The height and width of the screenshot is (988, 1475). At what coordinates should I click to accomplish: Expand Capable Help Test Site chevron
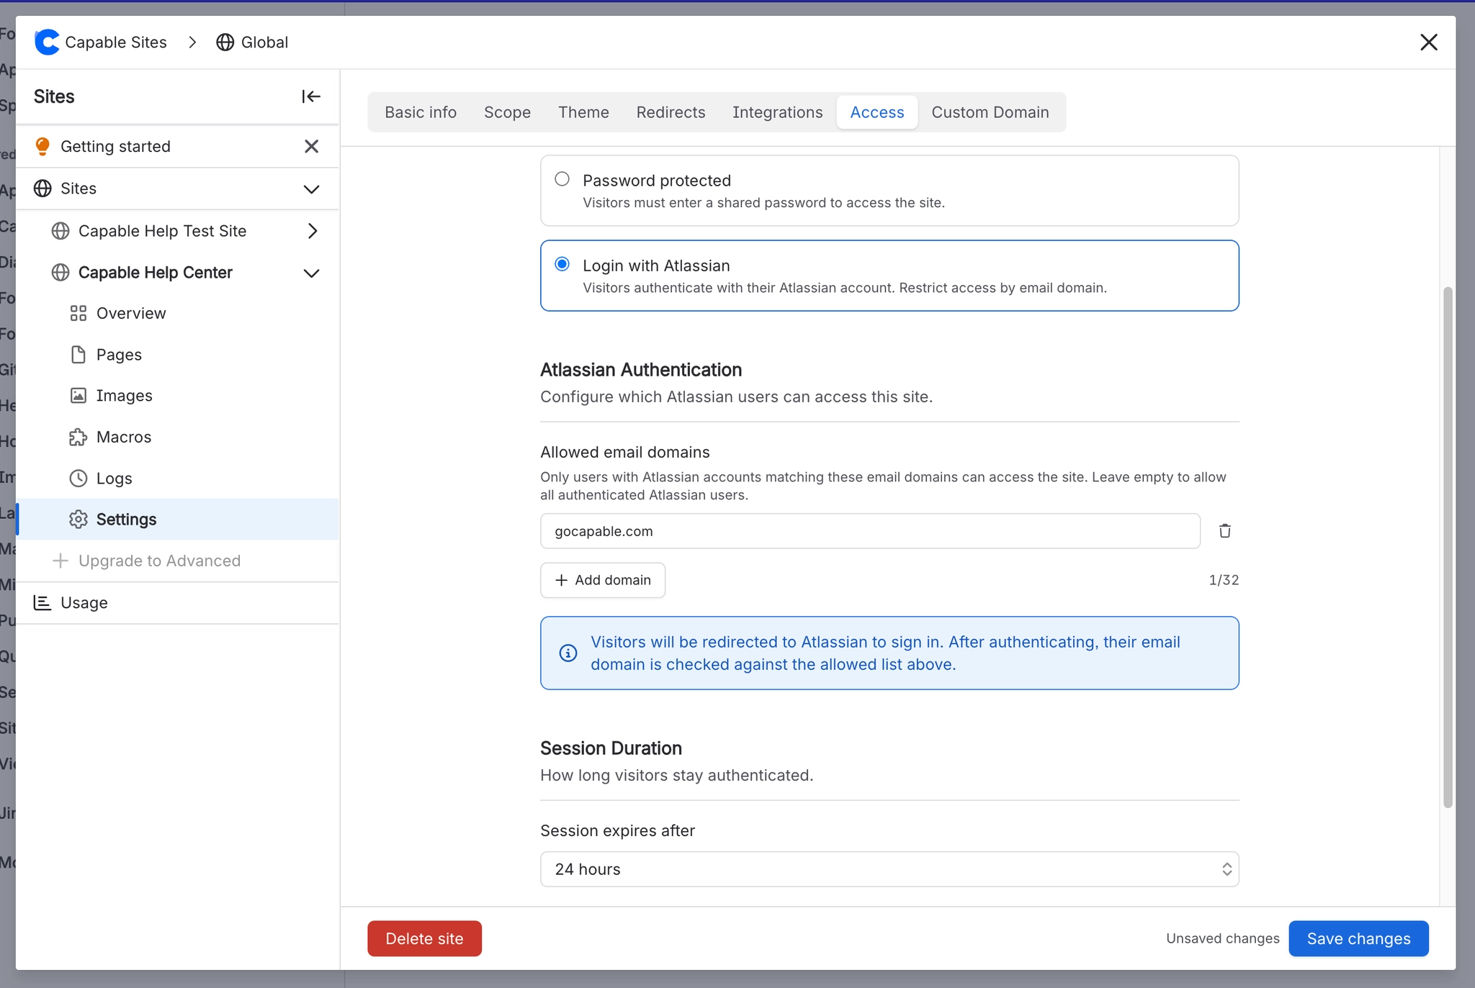pos(313,231)
